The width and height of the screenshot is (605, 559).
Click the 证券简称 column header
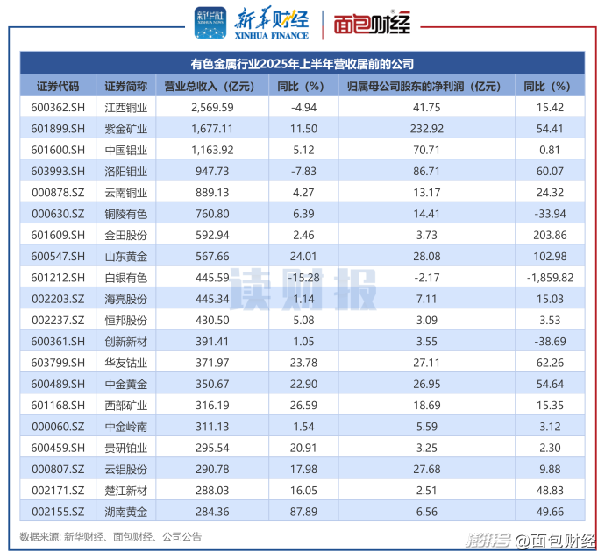(125, 86)
